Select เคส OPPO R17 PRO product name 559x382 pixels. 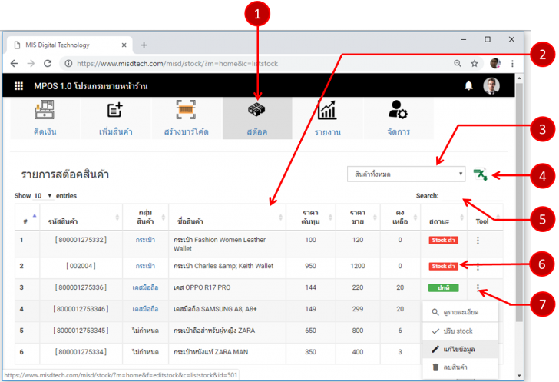(x=202, y=287)
